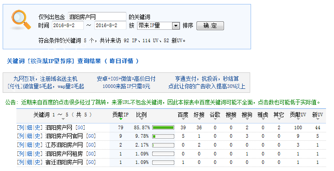Click 细 link for 泗阳房产网 row

[x=29, y=127]
